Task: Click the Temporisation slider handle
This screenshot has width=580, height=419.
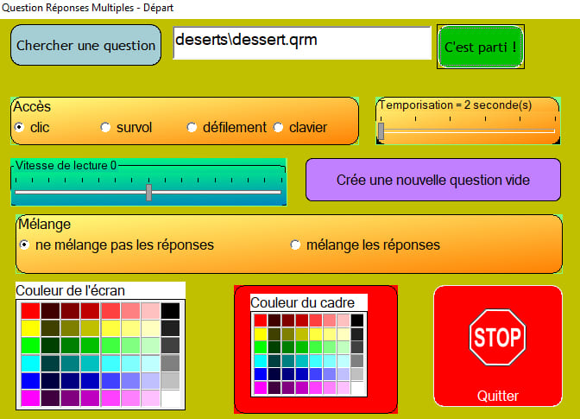Action: [x=381, y=130]
